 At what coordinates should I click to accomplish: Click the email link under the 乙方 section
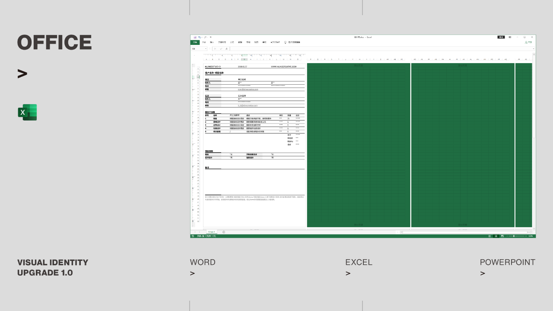[x=248, y=105]
